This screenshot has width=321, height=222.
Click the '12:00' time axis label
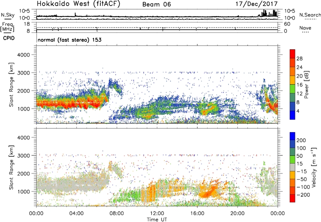pos(157,214)
